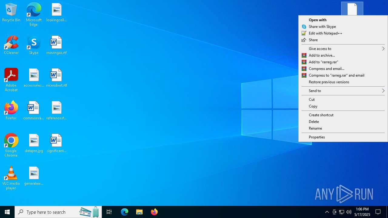Choose Edit with Notepad++ entry
Screen dimensions: 388x218
coord(343,33)
